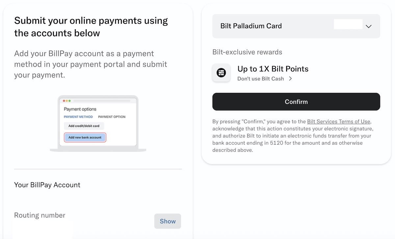Screen dimensions: 395x239
Task: Open the Bilt Palladium Card selector
Action: tap(296, 26)
